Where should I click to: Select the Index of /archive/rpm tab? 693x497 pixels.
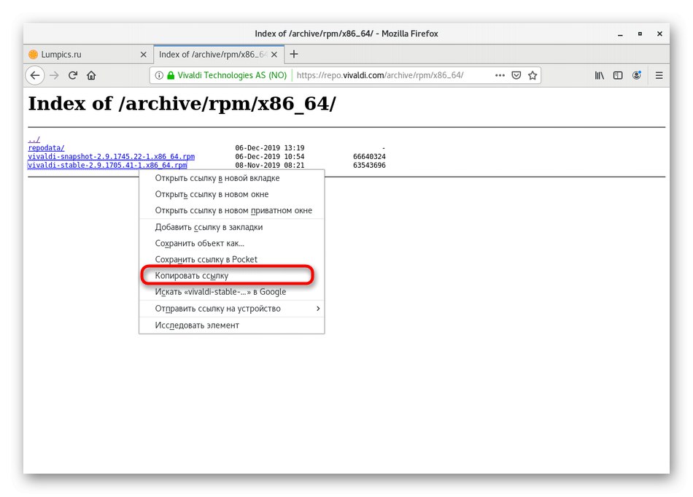pyautogui.click(x=219, y=55)
